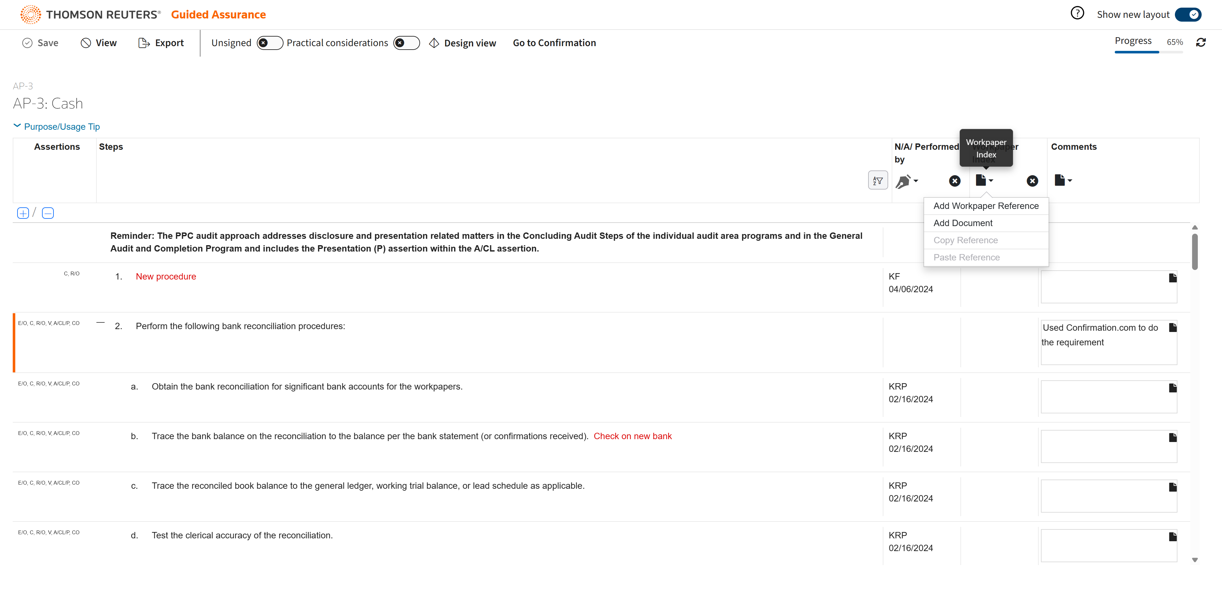The width and height of the screenshot is (1222, 601).
Task: Select Add Workpaper Reference menu item
Action: point(985,206)
